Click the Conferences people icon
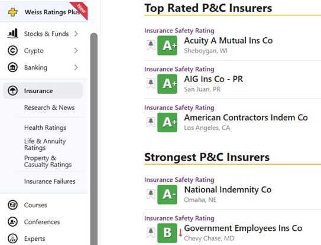The image size is (321, 245). click(12, 222)
